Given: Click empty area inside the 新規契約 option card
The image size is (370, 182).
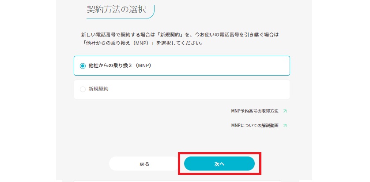Looking at the screenshot, I should (x=198, y=89).
